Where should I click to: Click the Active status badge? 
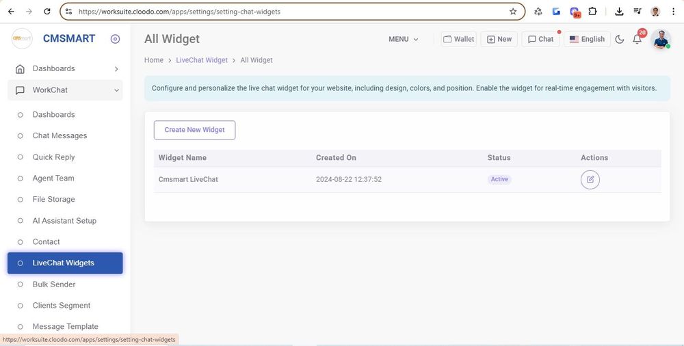[499, 179]
